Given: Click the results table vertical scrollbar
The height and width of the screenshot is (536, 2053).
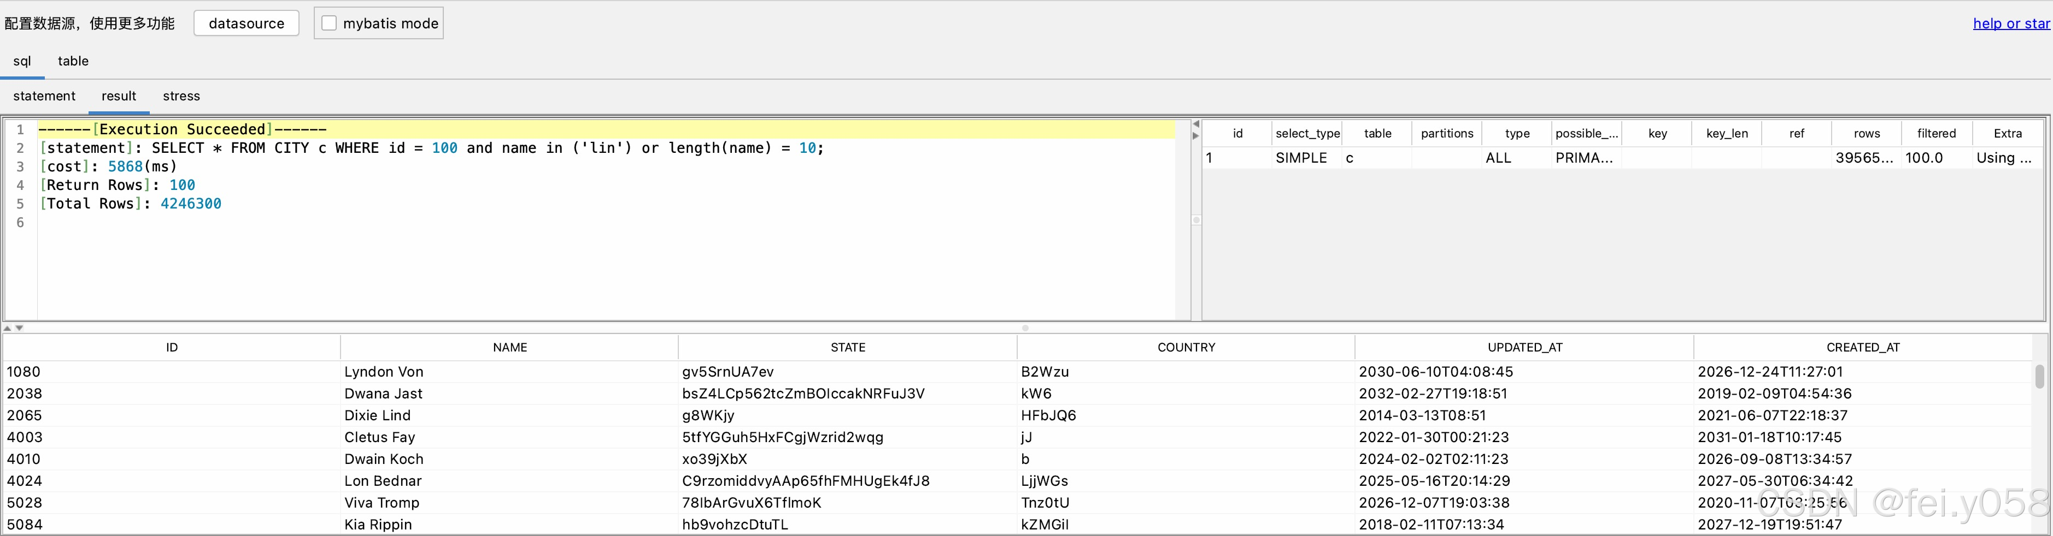Looking at the screenshot, I should (2039, 376).
